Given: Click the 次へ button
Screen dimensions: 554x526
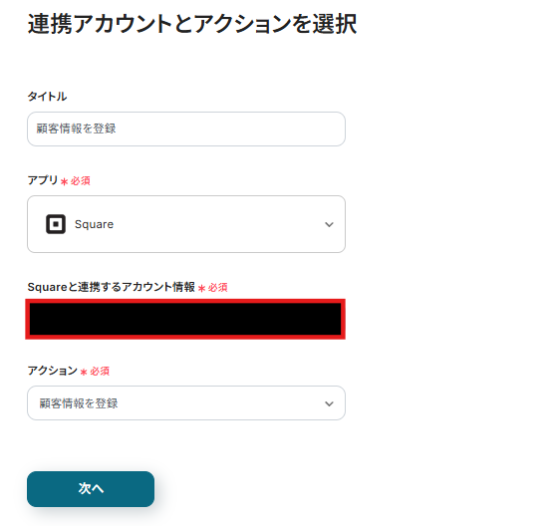Looking at the screenshot, I should pyautogui.click(x=91, y=489).
